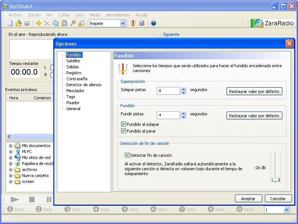Click the 'Solapar pistas' seconds input field
This screenshot has height=224, width=298.
tap(168, 91)
